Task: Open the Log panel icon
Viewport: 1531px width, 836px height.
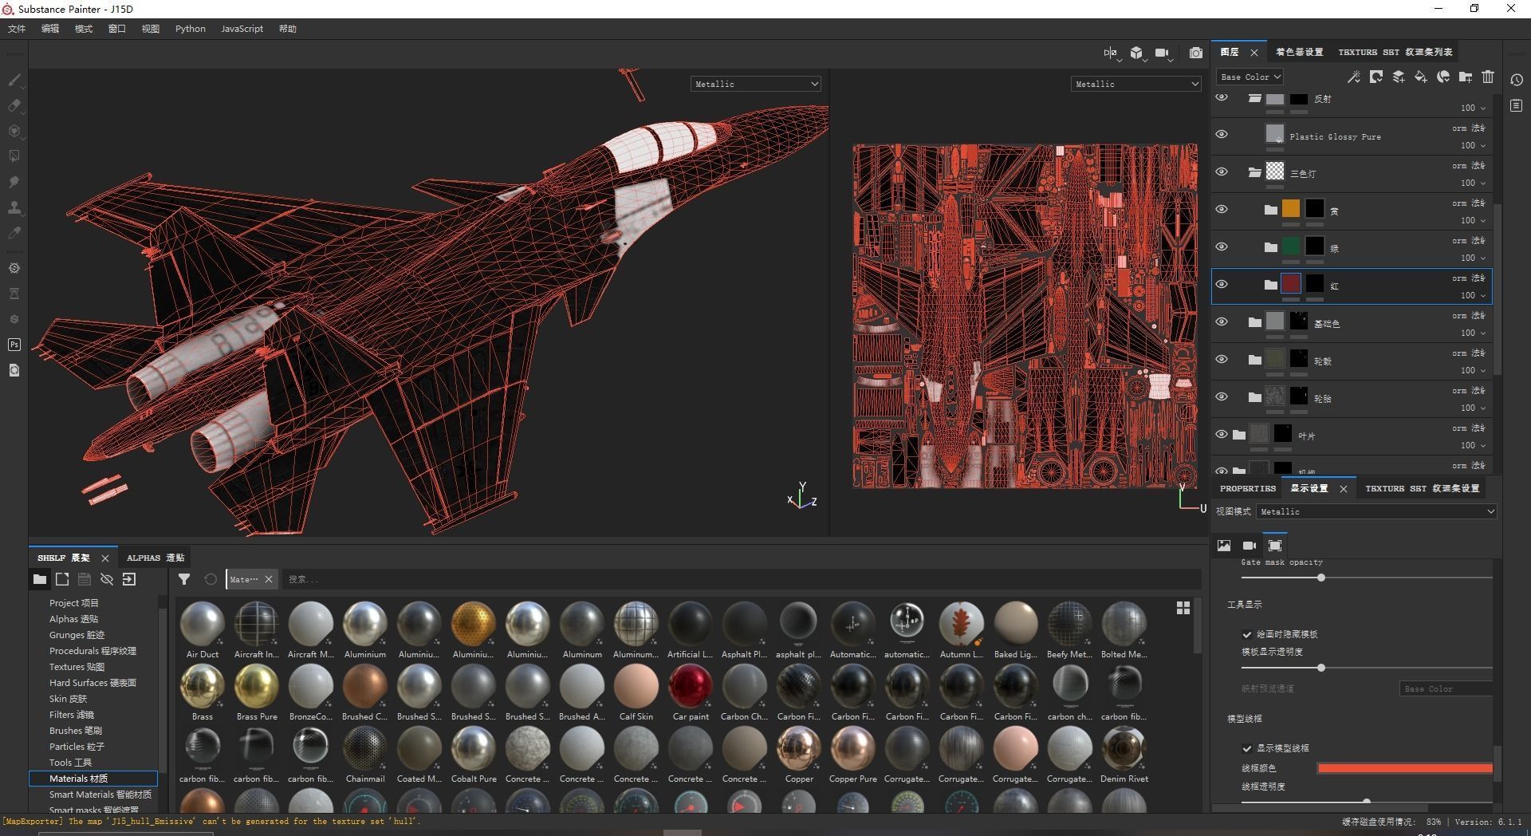Action: click(x=1517, y=105)
